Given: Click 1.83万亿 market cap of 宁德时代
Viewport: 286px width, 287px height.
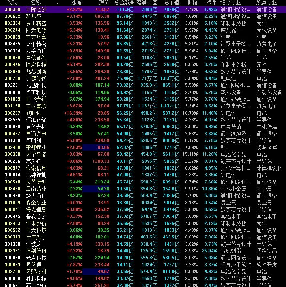Looking at the screenshot, I should [x=170, y=78].
